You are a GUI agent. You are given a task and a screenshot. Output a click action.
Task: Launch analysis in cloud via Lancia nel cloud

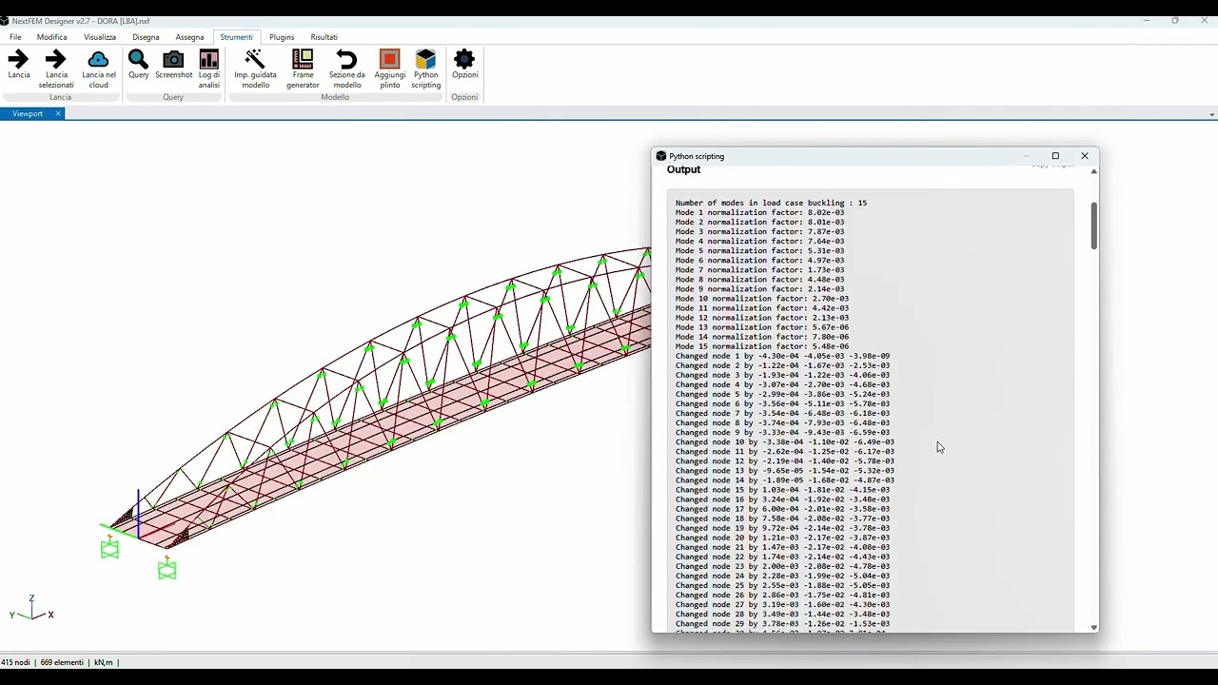[99, 69]
